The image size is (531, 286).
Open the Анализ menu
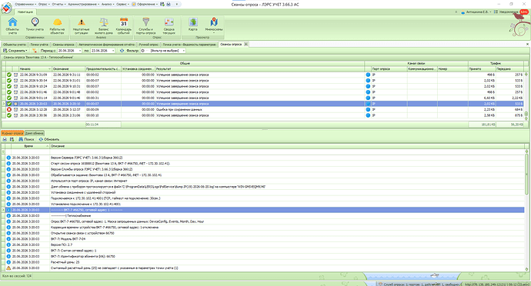point(108,5)
